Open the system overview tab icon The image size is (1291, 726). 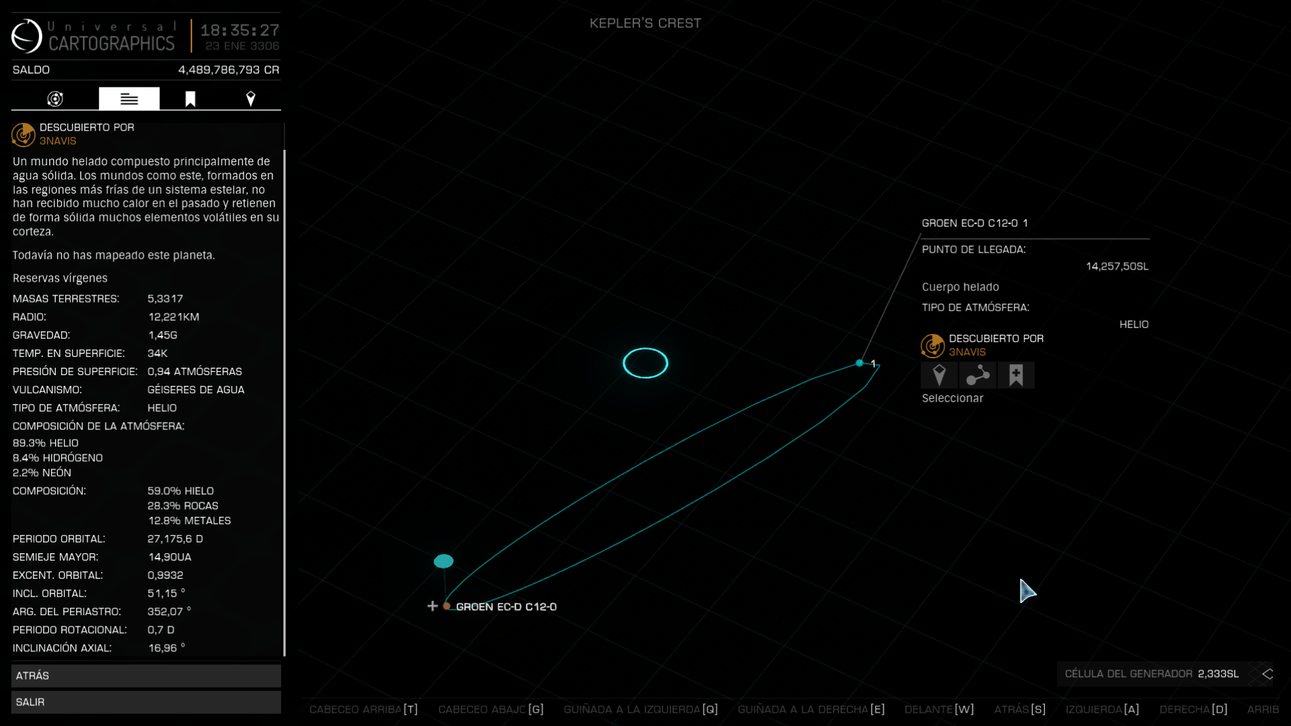pos(55,99)
